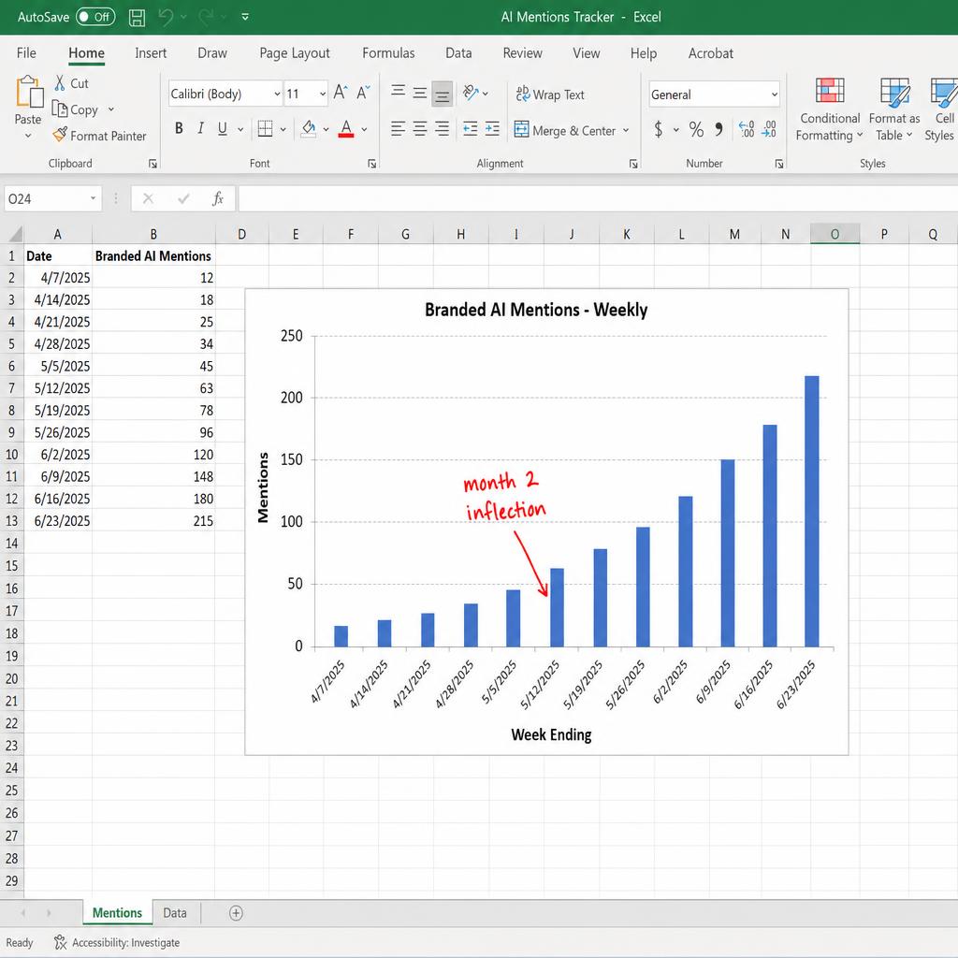
Task: Open Conditional Formatting menu
Action: click(x=830, y=110)
